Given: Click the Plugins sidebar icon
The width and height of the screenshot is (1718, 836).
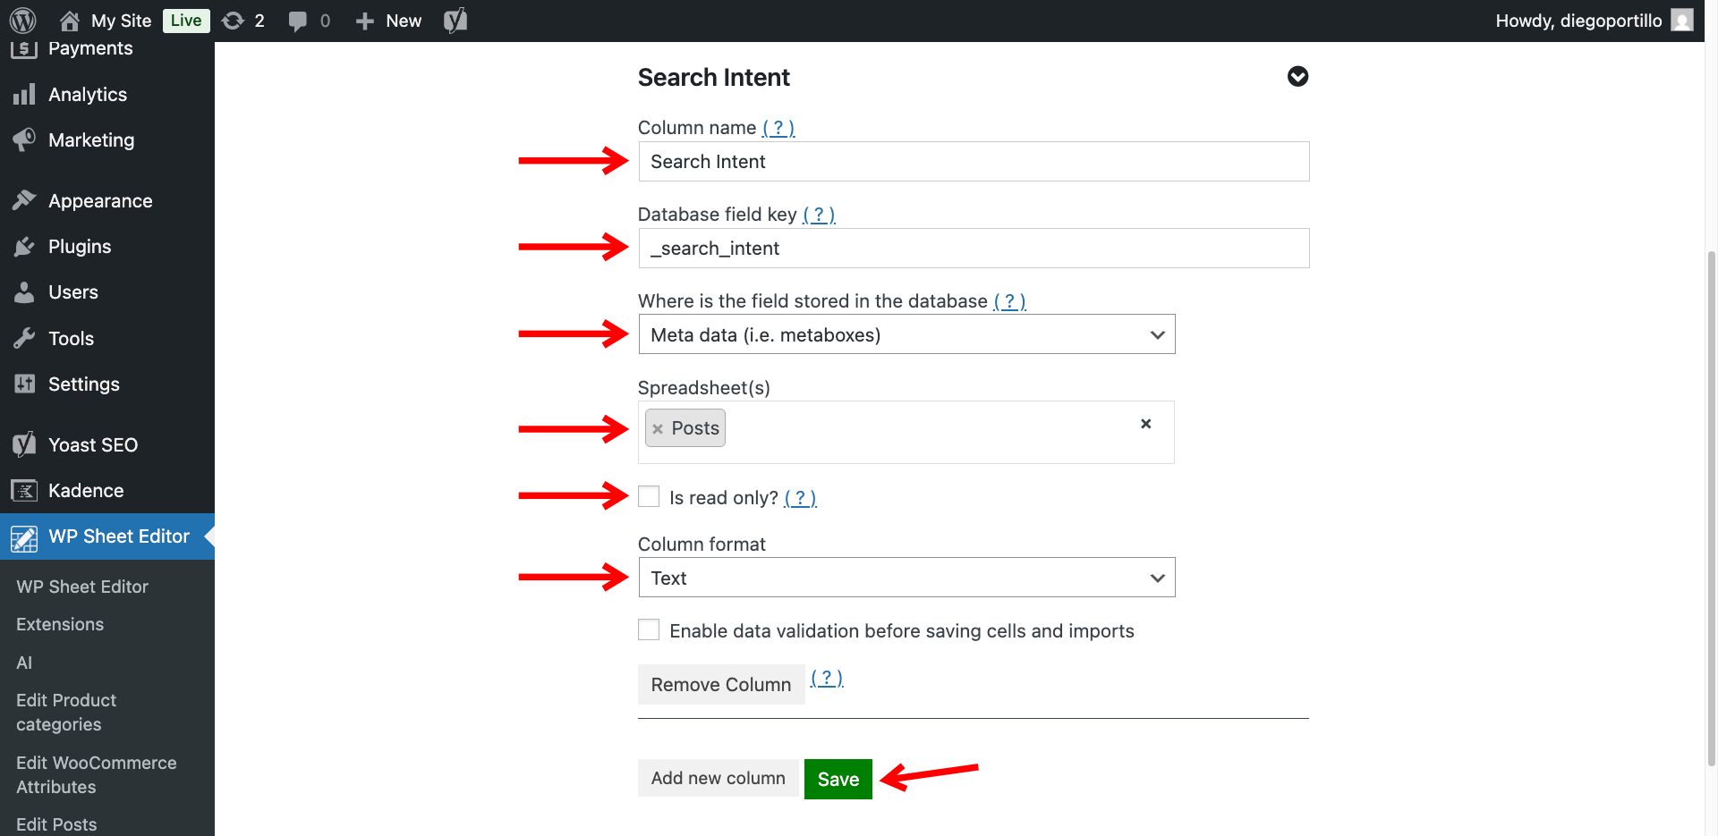Looking at the screenshot, I should 25,246.
